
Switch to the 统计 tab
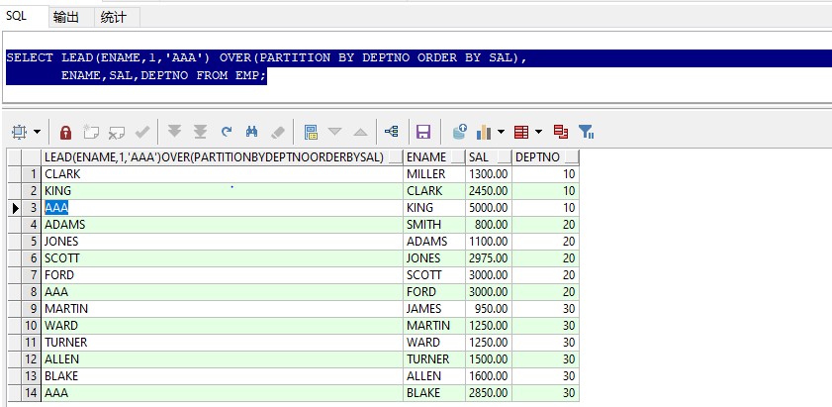pos(117,17)
